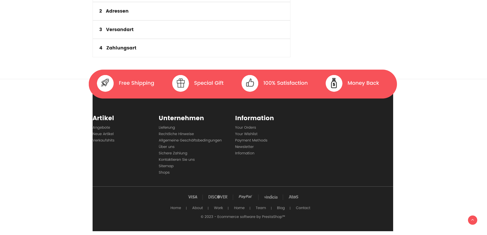This screenshot has height=235, width=487.
Task: Click the Free Shipping label
Action: click(136, 83)
